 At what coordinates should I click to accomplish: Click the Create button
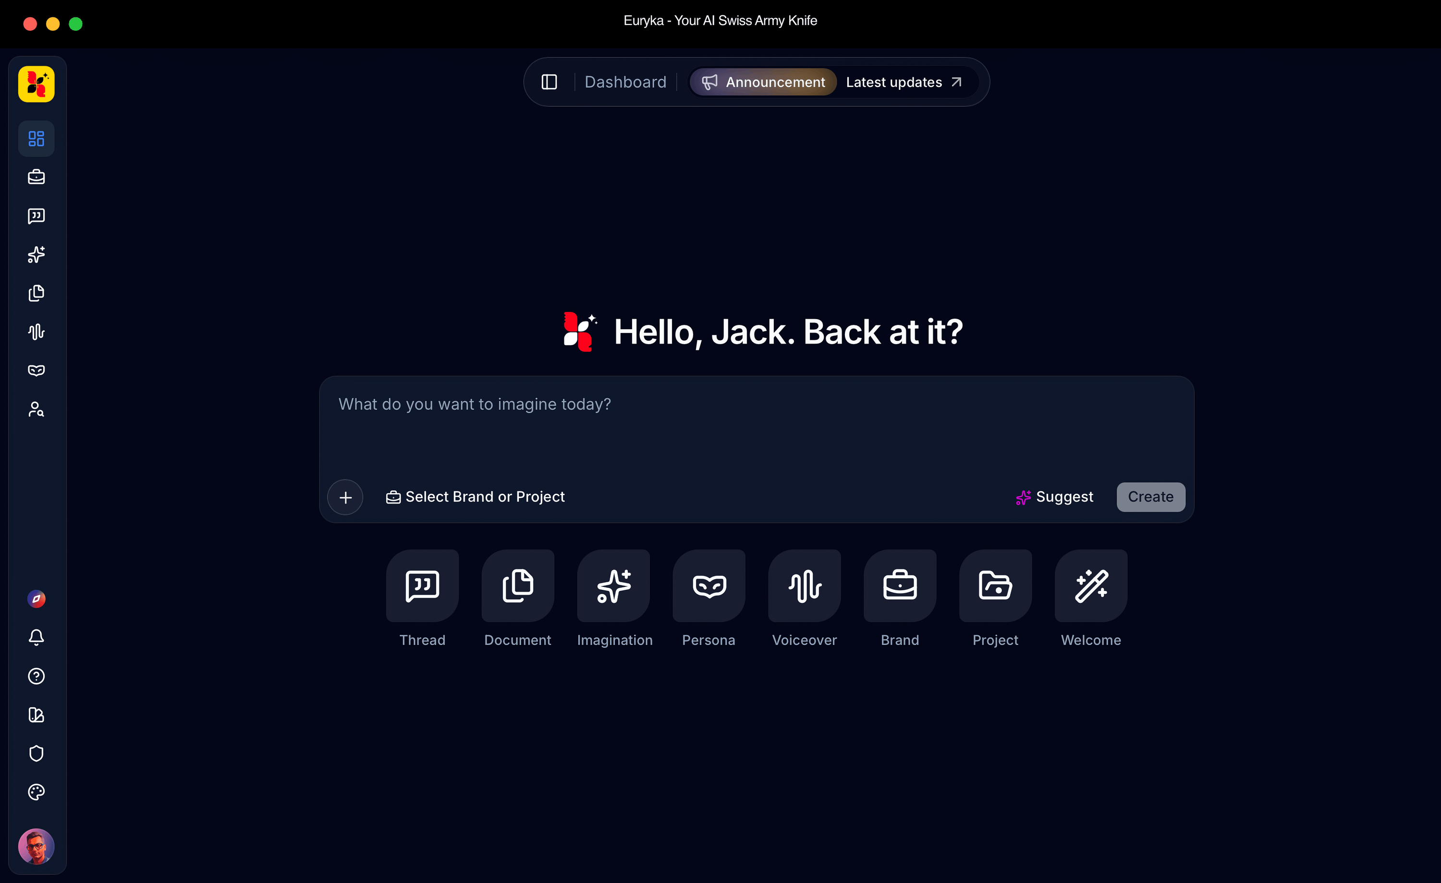click(1150, 497)
